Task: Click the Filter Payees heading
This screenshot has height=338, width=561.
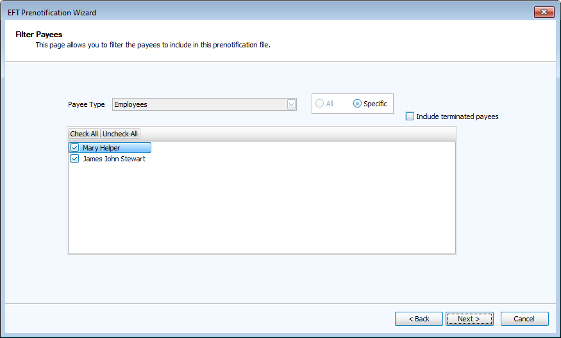Action: point(38,35)
